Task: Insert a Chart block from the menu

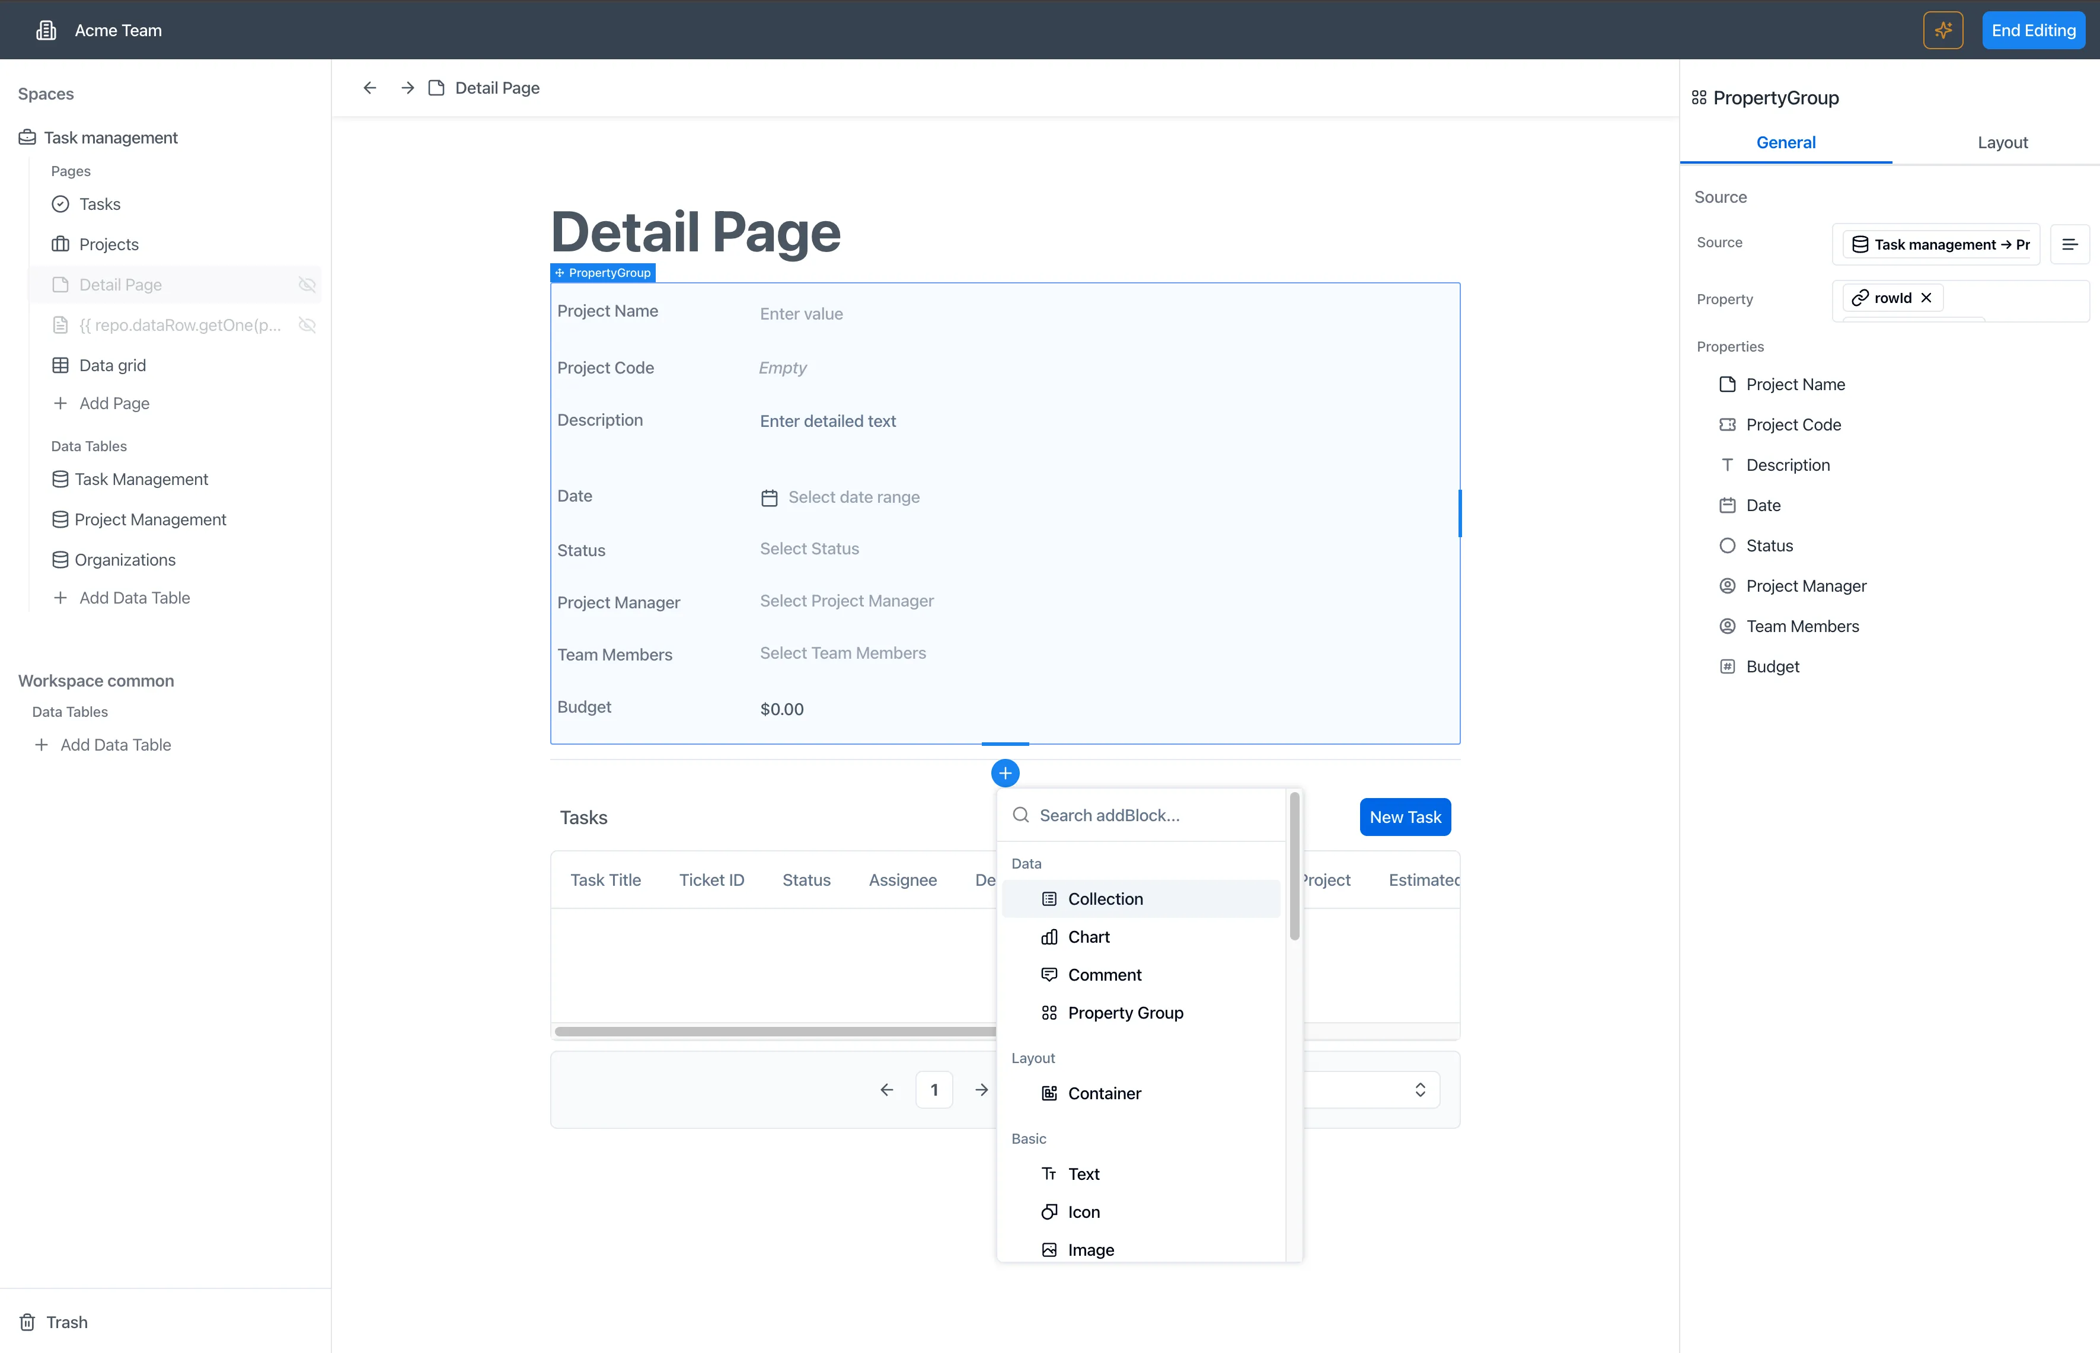Action: coord(1088,937)
